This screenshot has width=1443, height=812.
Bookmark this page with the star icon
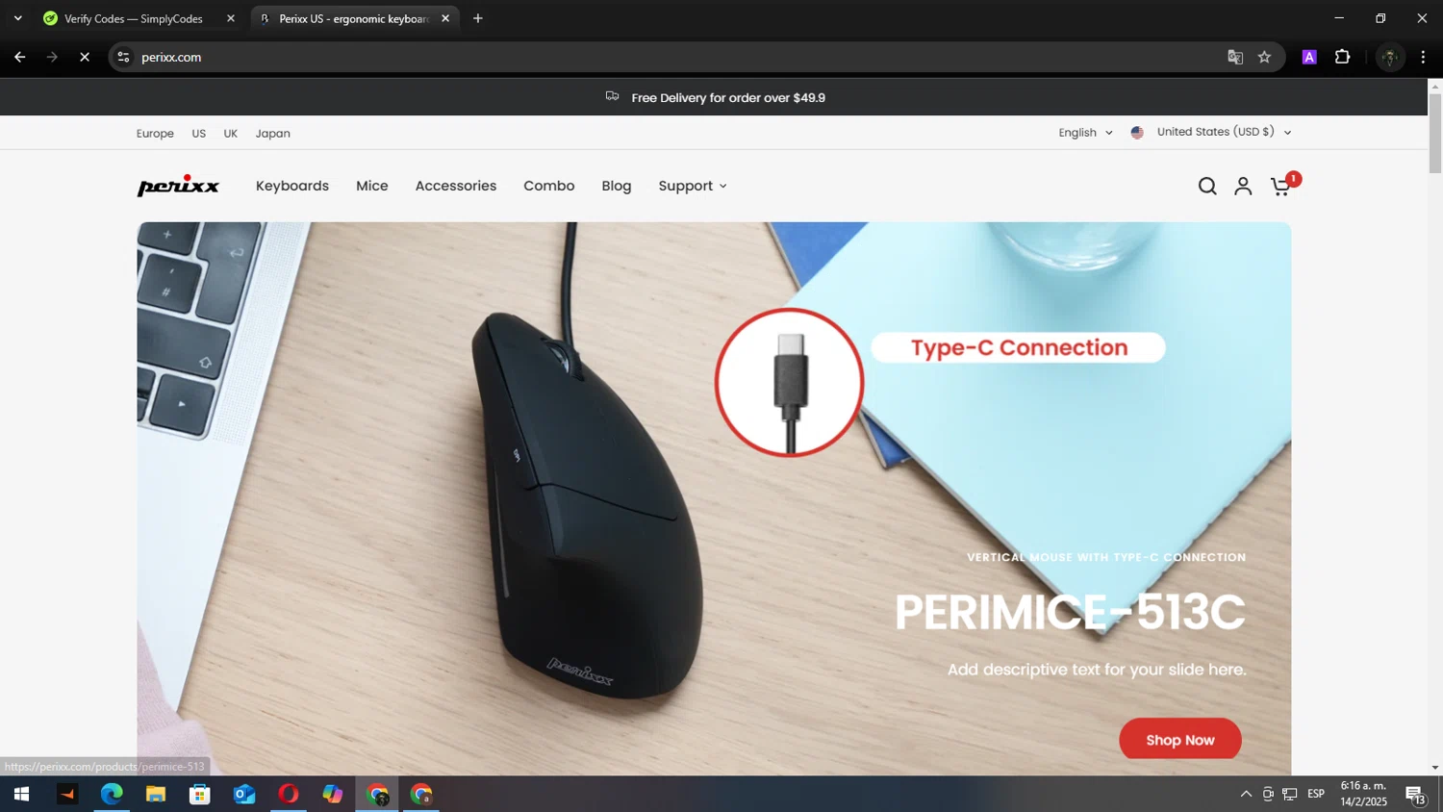1264,57
